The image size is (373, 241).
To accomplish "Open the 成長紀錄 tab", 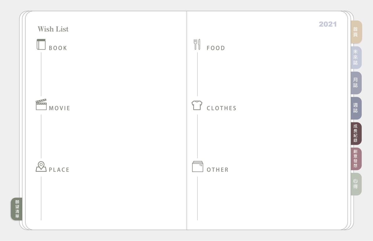I will (356, 133).
